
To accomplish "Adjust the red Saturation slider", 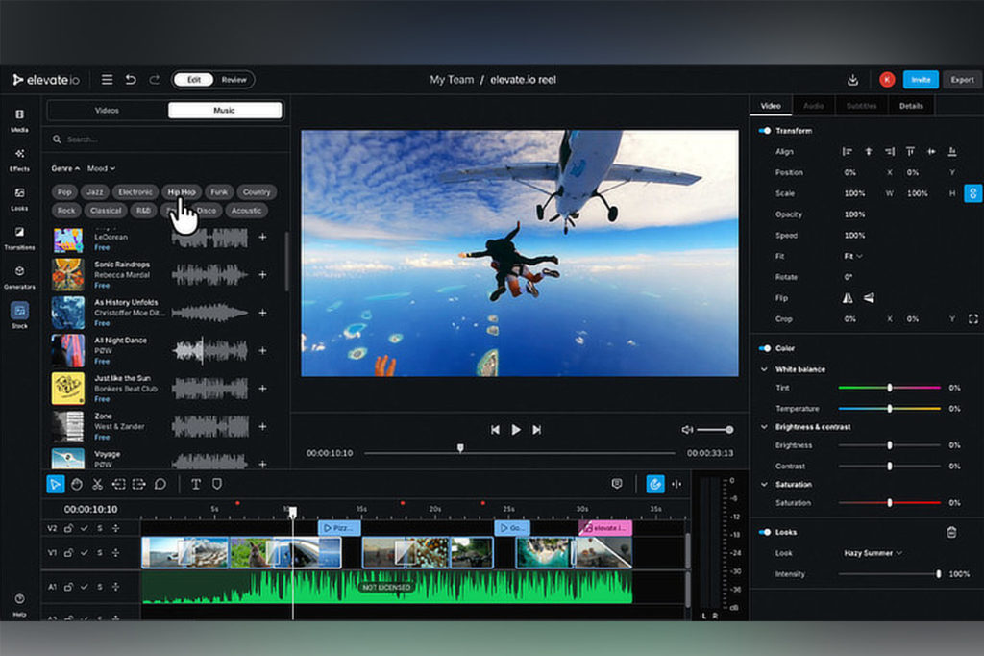I will click(889, 503).
